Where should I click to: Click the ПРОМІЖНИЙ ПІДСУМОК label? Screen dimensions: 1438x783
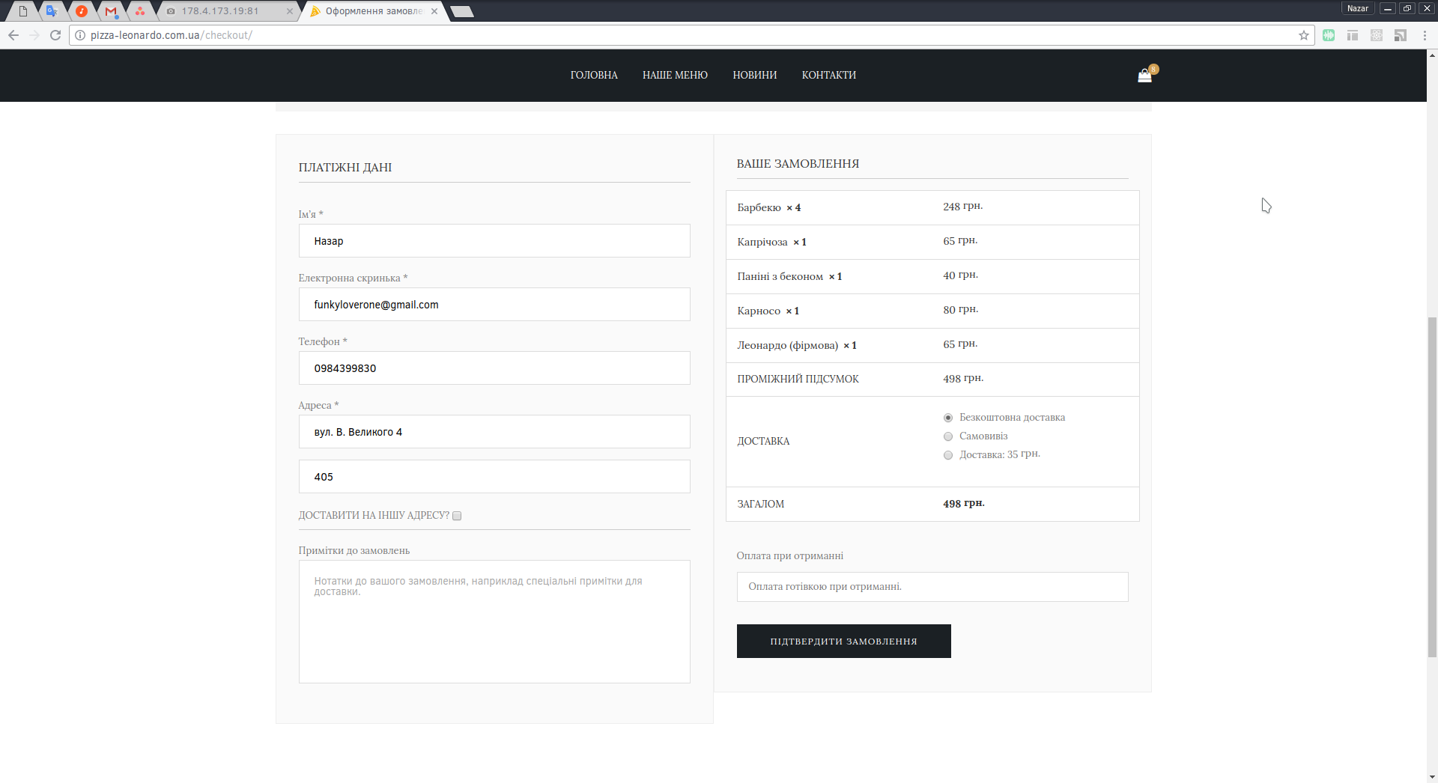[798, 380]
